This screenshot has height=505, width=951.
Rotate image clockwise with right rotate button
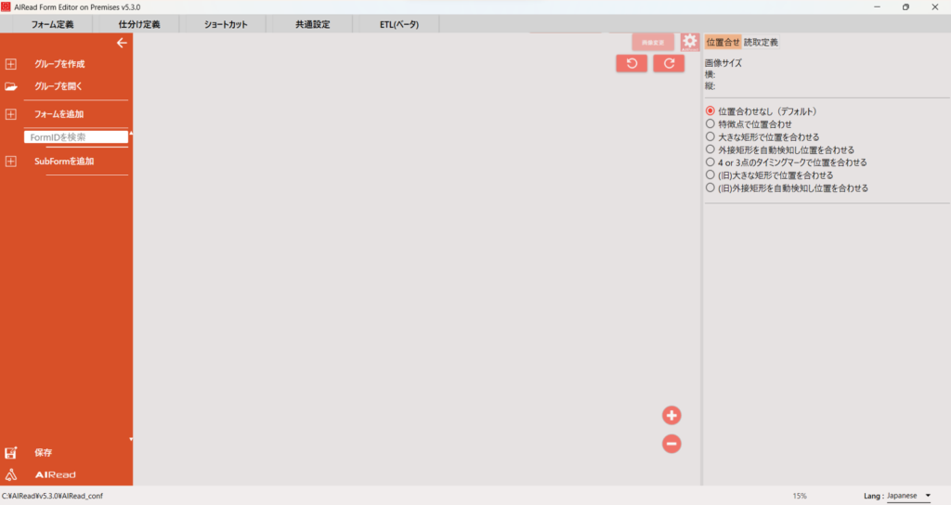coord(669,63)
